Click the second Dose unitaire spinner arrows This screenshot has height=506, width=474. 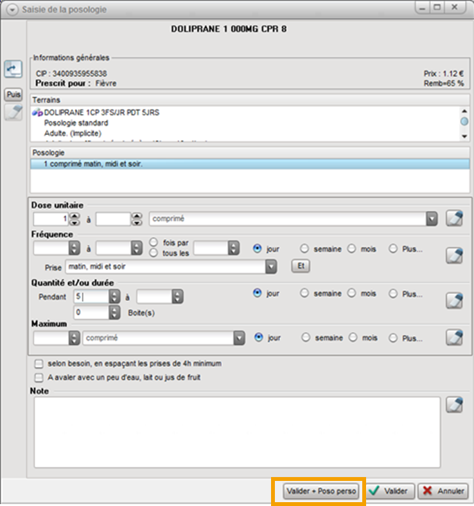137,219
